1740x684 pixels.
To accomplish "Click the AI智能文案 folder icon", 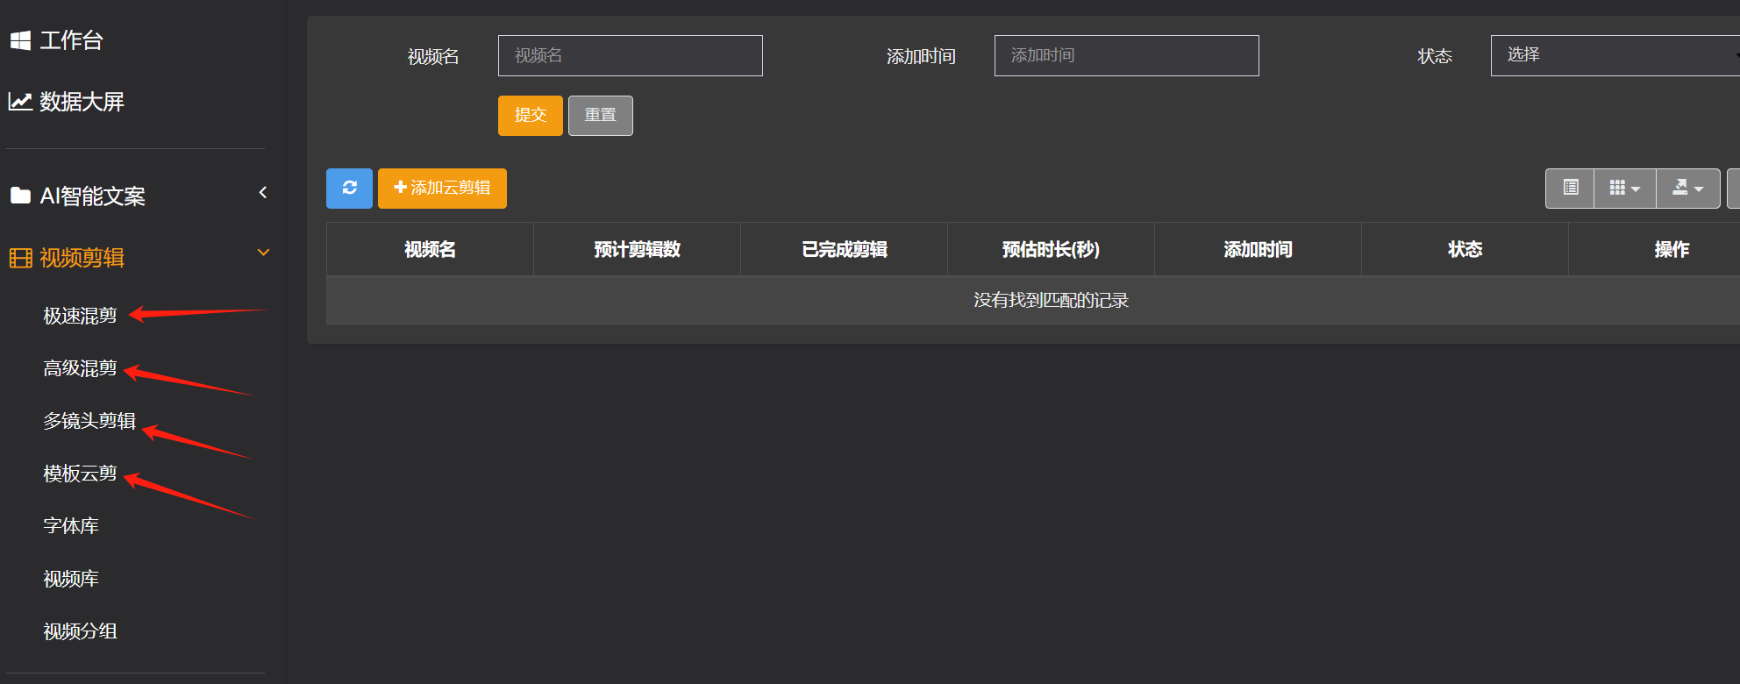I will point(20,196).
